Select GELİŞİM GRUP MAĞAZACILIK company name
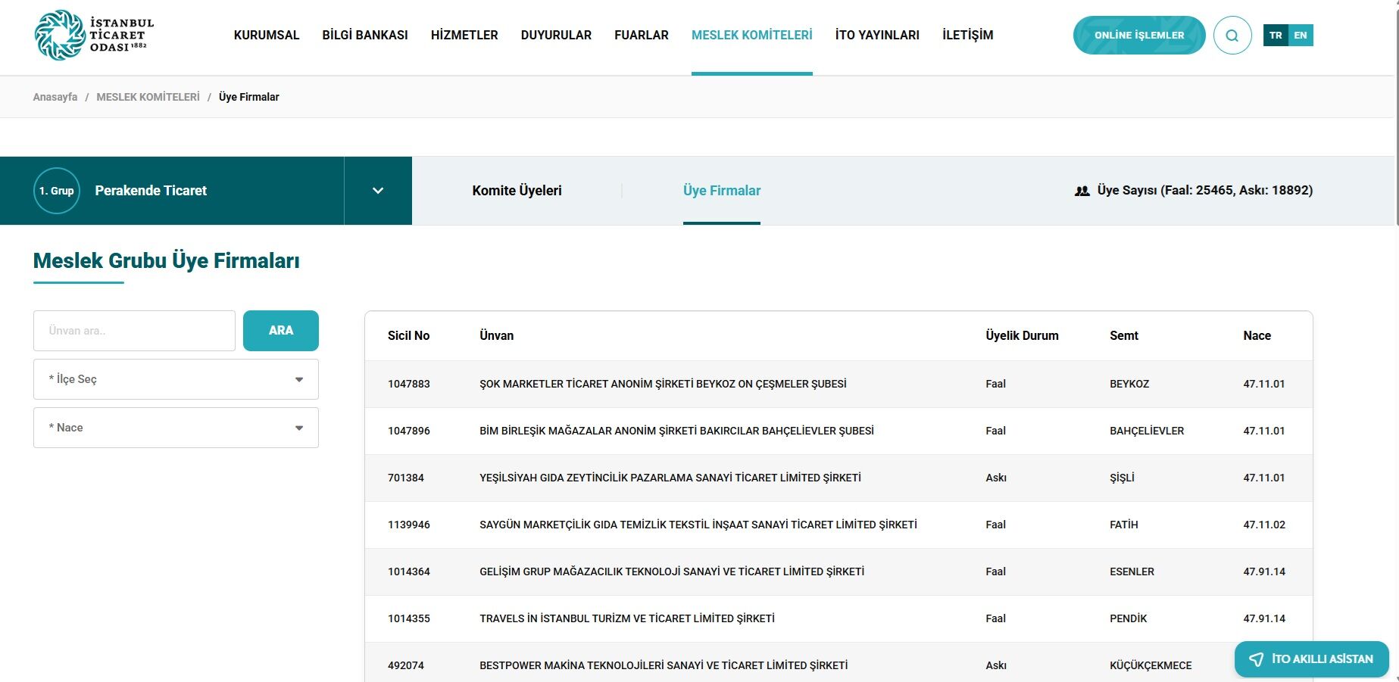1399x682 pixels. point(672,571)
